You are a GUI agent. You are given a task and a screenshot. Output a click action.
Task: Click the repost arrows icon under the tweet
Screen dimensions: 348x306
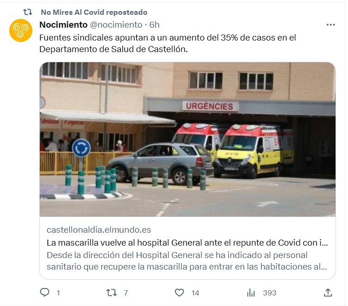111,293
